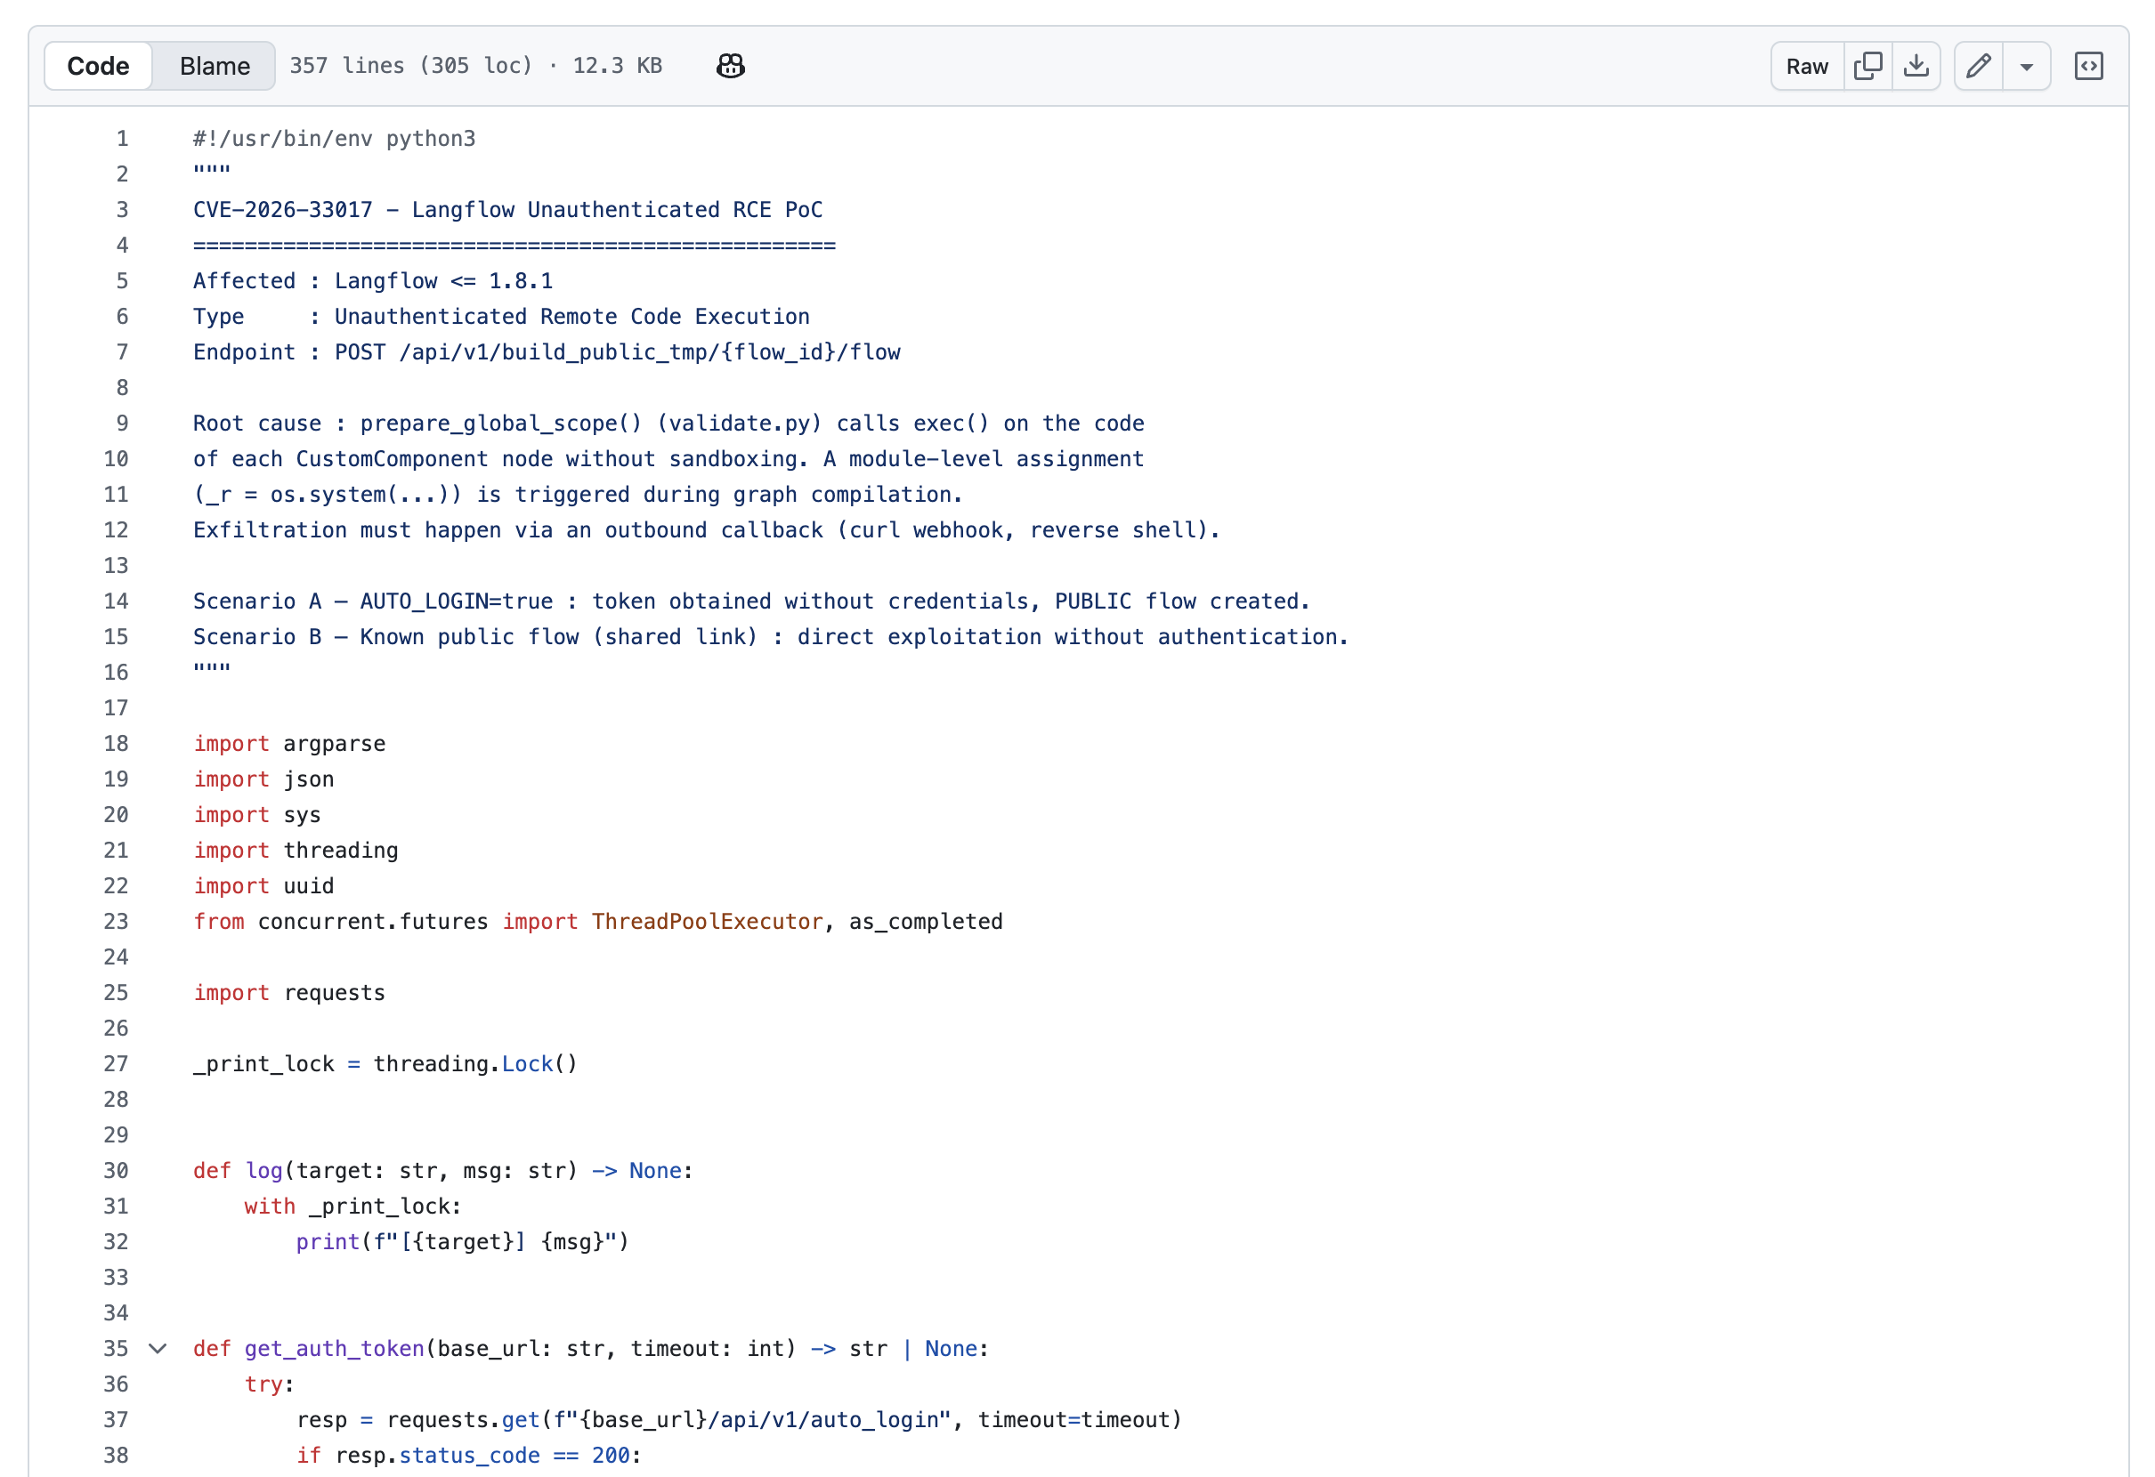Image resolution: width=2155 pixels, height=1477 pixels.
Task: Click the line 'Affected : Langflow <= 1.8.1'
Action: [373, 281]
